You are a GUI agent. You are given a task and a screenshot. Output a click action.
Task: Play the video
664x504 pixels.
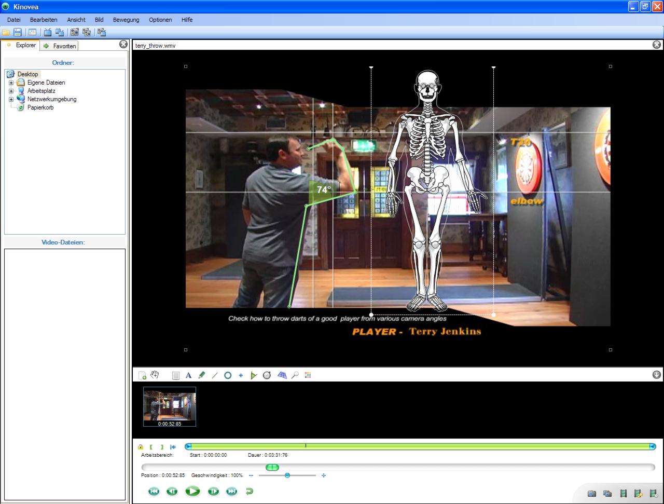[x=192, y=491]
